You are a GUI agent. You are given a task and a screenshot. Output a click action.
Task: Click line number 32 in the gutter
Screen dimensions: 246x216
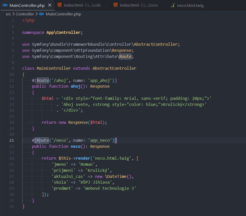pyautogui.click(x=12, y=206)
